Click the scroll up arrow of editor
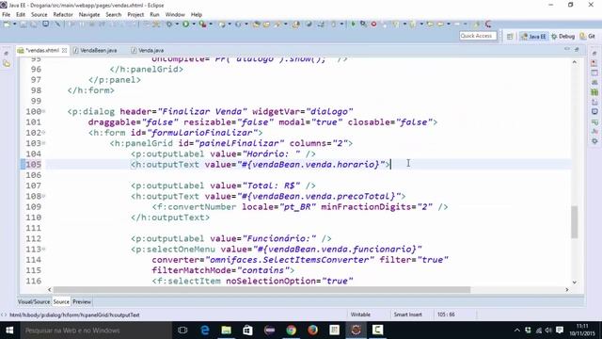This screenshot has height=339, width=602. pyautogui.click(x=575, y=62)
